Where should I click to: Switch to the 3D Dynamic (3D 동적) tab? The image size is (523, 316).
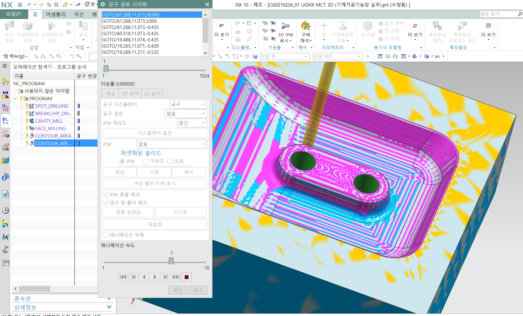pos(130,93)
